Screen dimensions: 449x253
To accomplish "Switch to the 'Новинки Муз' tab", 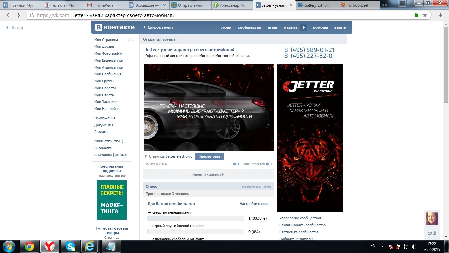I will tap(21, 5).
